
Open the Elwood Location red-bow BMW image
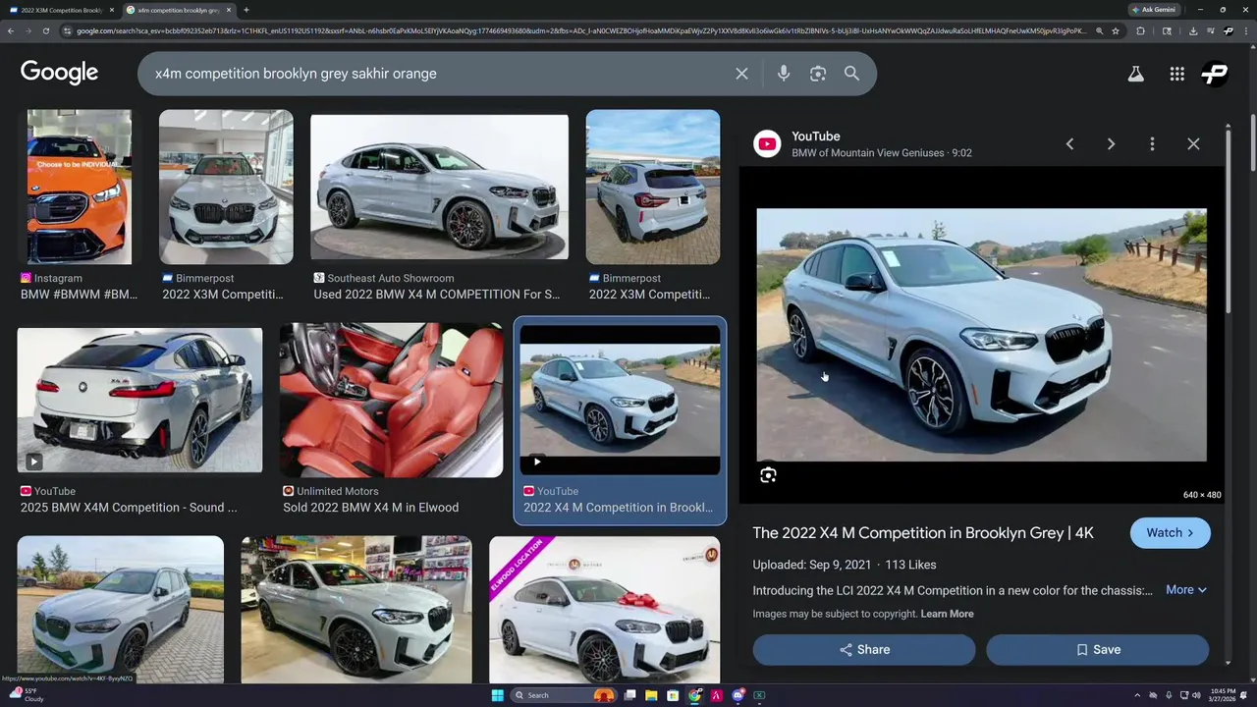pos(604,609)
